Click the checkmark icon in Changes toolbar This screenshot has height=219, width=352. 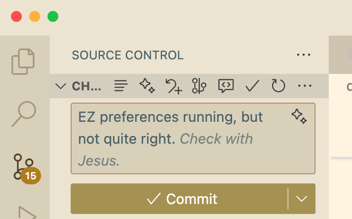pos(252,86)
